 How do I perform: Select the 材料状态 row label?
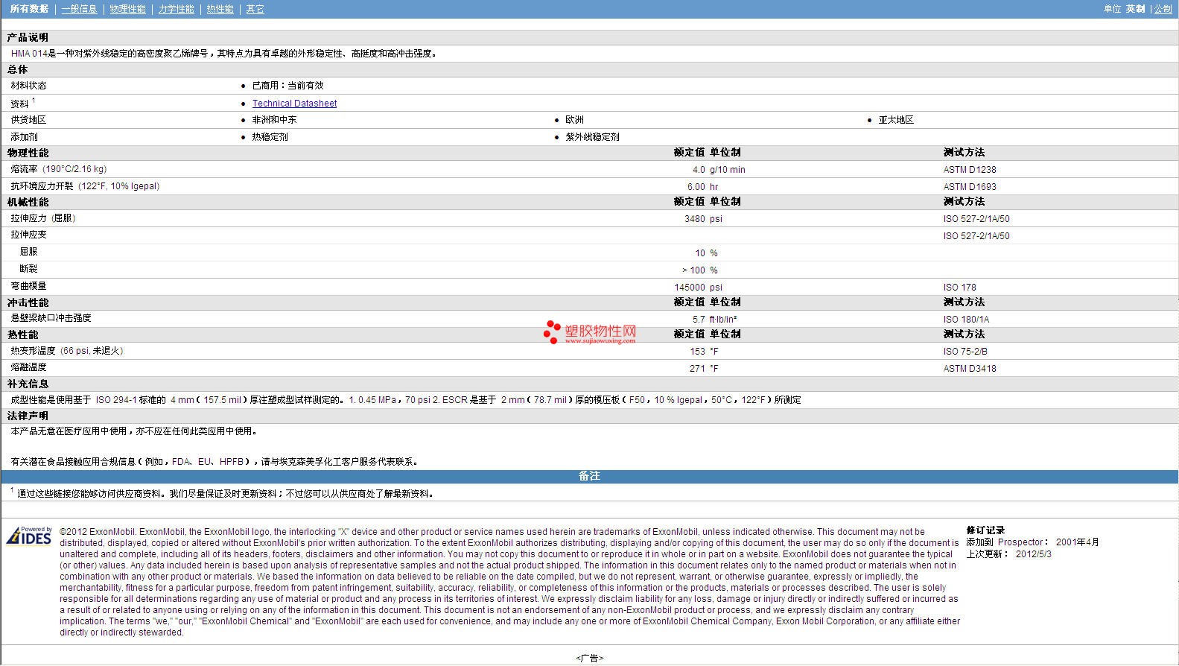click(28, 86)
